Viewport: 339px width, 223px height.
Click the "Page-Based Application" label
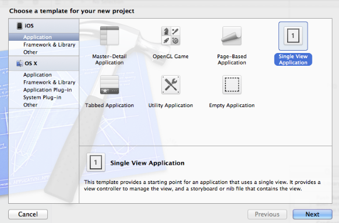click(232, 59)
